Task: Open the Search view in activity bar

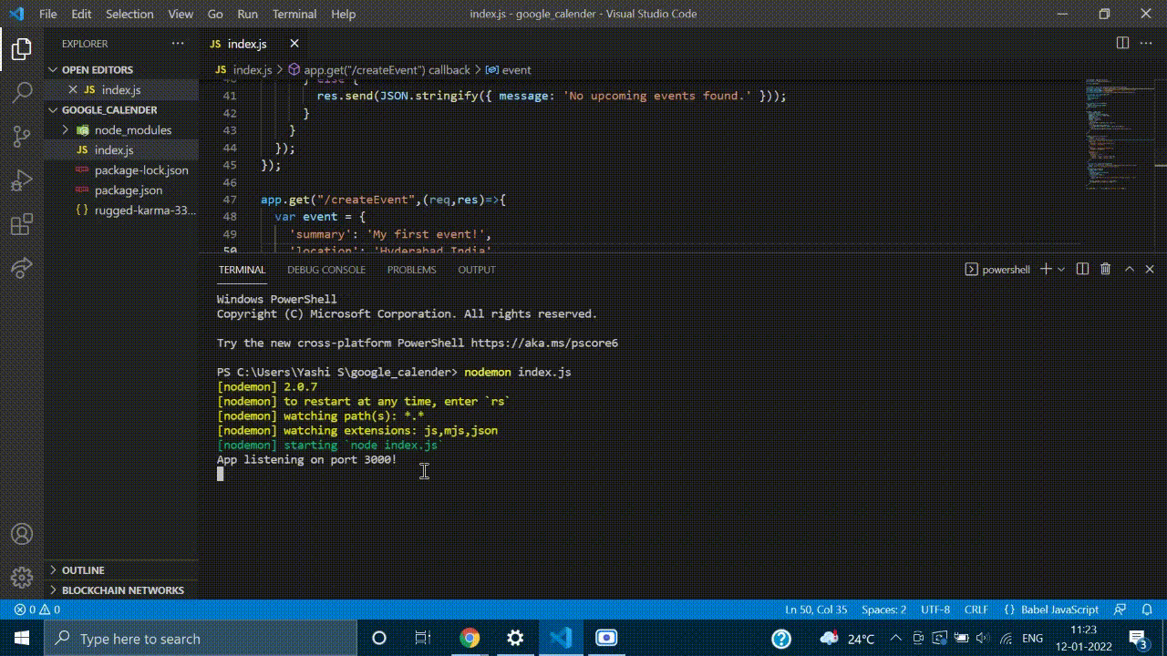Action: [22, 92]
